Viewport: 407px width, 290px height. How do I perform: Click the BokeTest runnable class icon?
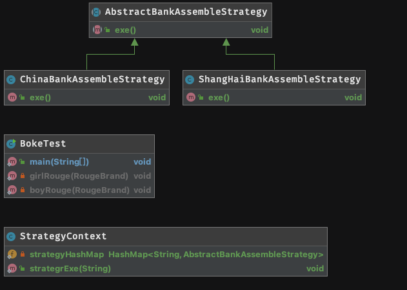point(12,143)
